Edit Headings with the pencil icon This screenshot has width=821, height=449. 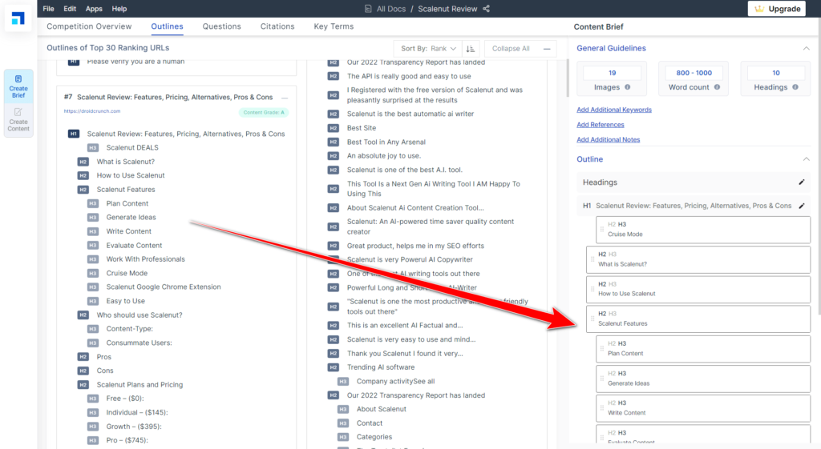click(801, 182)
